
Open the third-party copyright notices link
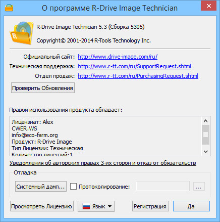tap(103, 163)
